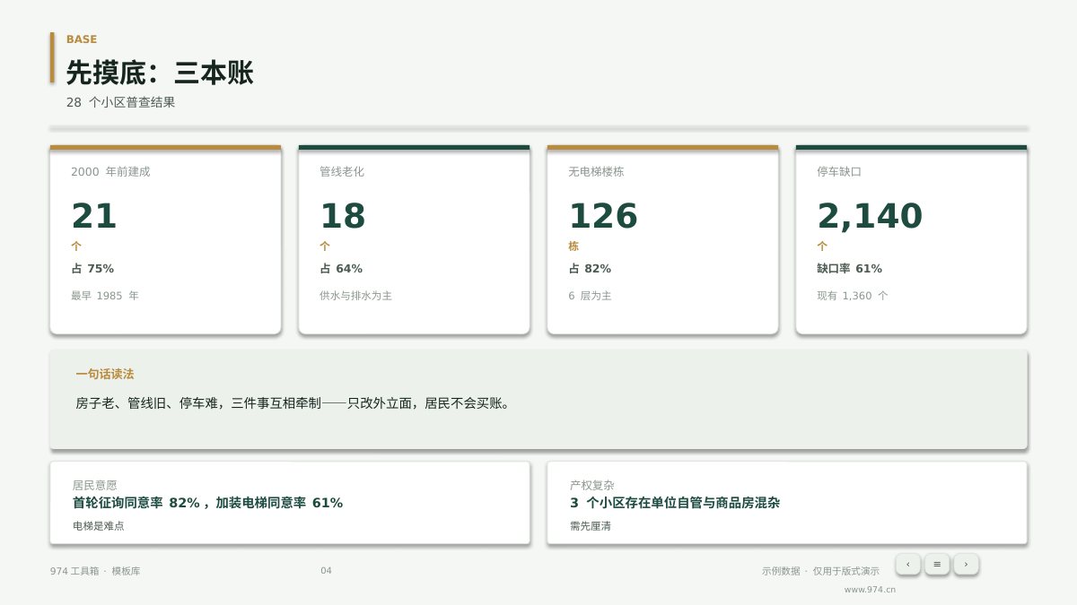Click 首轮征询同意率 82% statement

click(207, 503)
